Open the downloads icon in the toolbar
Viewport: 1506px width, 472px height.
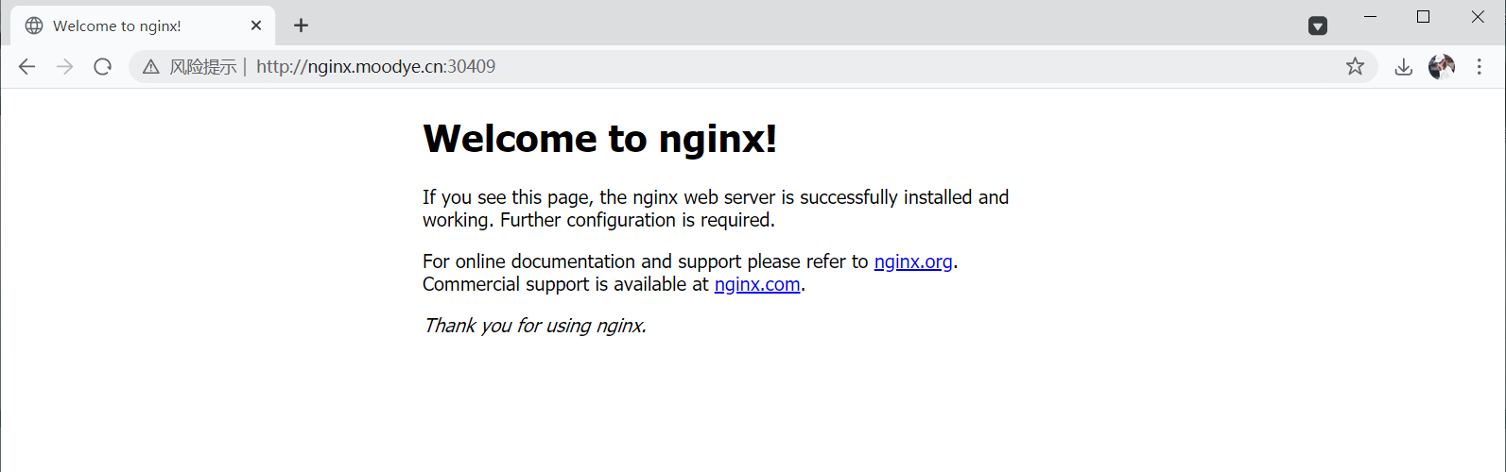click(1404, 66)
